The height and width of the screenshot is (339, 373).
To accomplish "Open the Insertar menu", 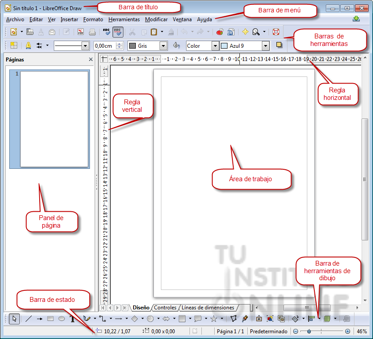I will tap(69, 19).
